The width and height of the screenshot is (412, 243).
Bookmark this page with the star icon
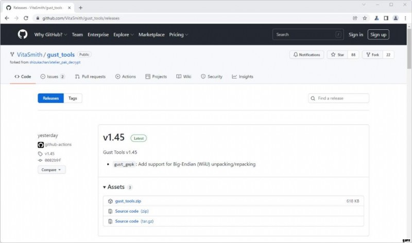pyautogui.click(x=365, y=18)
